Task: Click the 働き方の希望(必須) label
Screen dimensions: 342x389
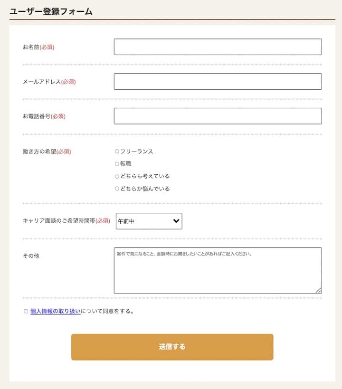Action: pos(47,152)
